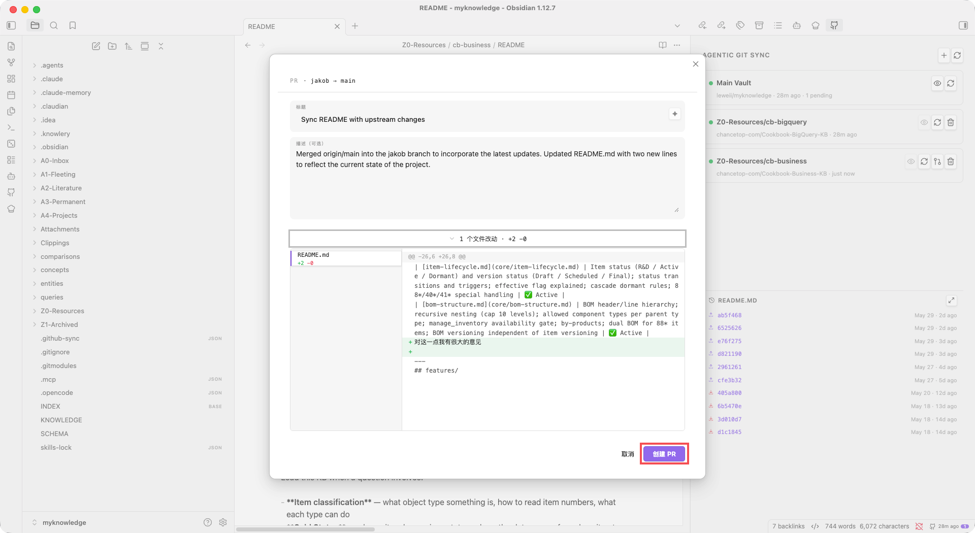Image resolution: width=975 pixels, height=533 pixels.
Task: Open the archive box tab in right sidebar
Action: click(x=759, y=25)
